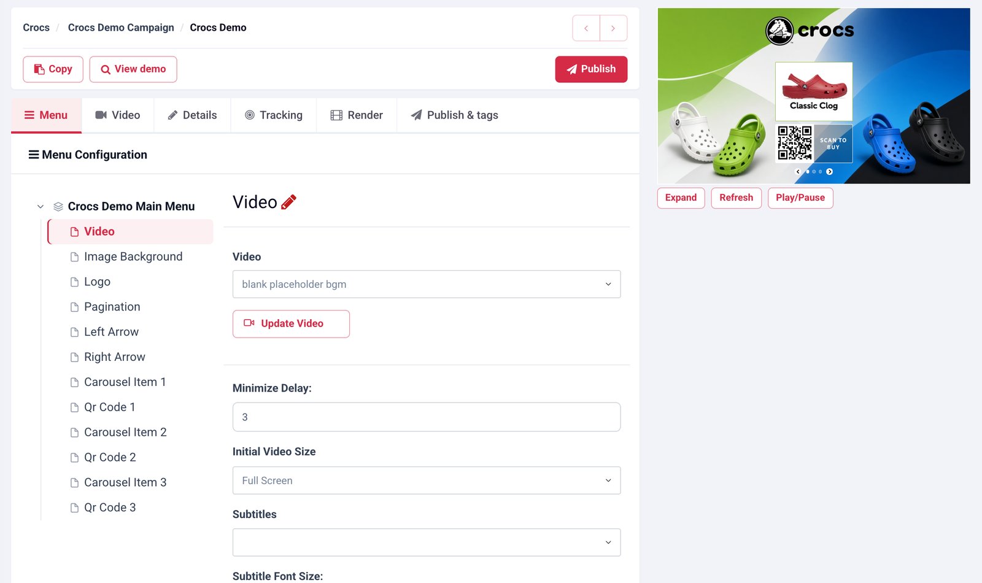Click the red Publish button

coord(591,69)
